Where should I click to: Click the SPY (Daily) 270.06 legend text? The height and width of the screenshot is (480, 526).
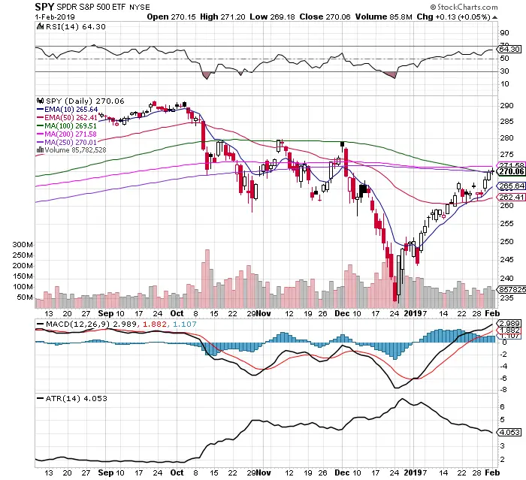coord(85,101)
